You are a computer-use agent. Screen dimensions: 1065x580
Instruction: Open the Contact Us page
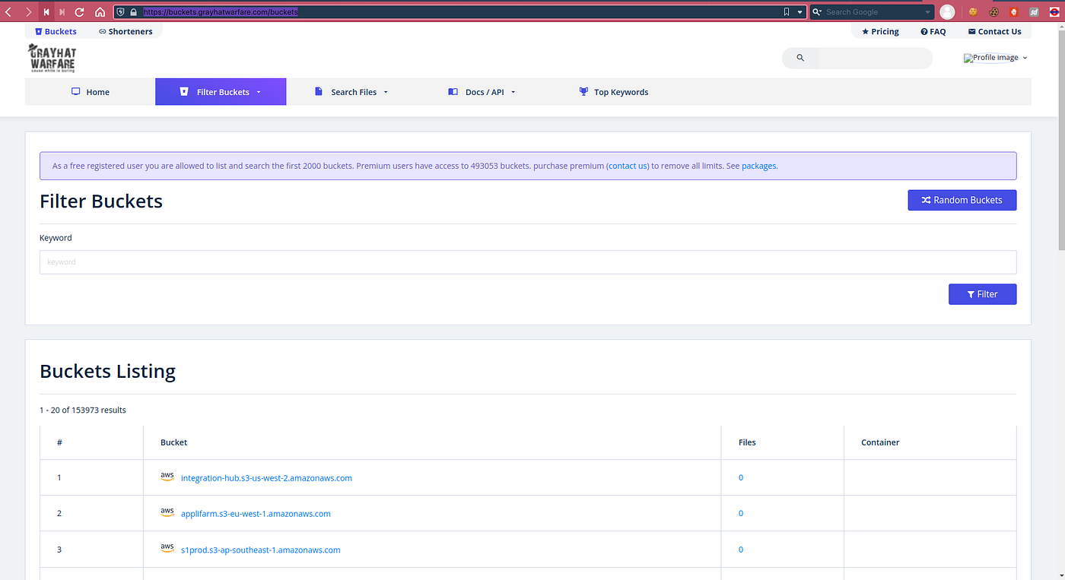tap(994, 31)
